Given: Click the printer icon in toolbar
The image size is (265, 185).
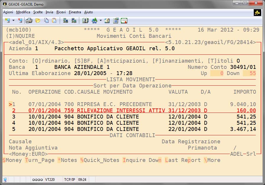Looking at the screenshot, I should coord(29,21).
